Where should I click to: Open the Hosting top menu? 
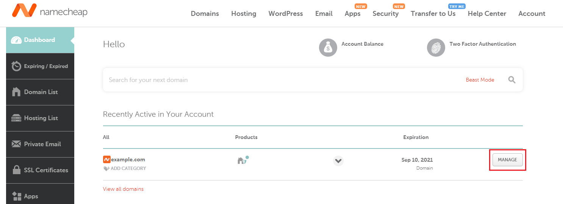tap(244, 14)
